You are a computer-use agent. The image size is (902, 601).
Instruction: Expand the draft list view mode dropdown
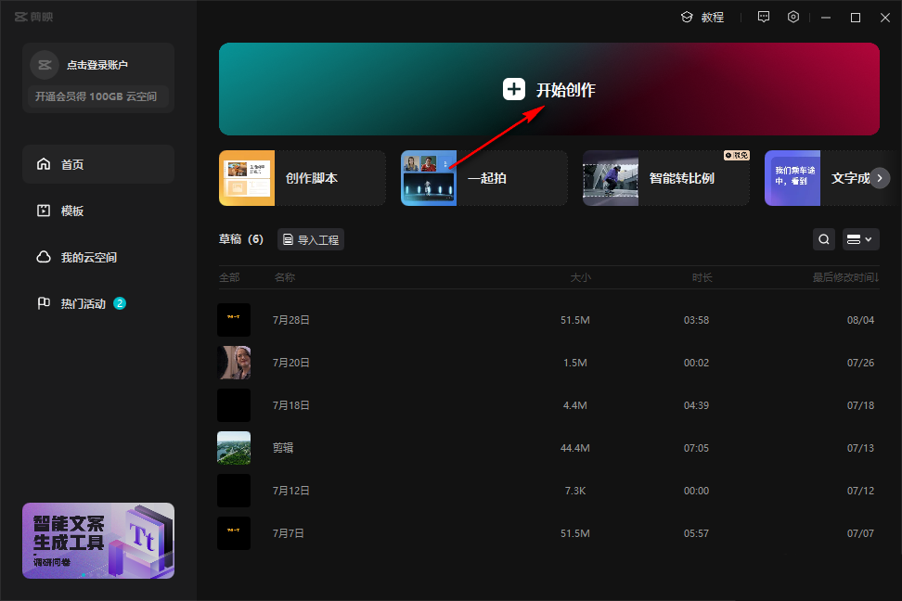point(859,240)
